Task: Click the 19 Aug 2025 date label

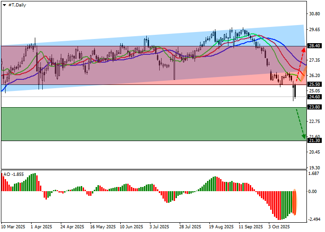Action: point(221,227)
